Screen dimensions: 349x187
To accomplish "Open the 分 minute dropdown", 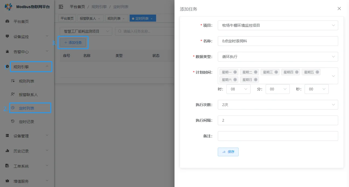I will (x=278, y=89).
